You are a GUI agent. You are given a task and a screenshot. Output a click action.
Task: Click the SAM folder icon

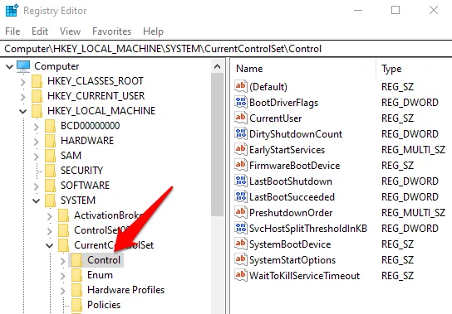click(x=51, y=156)
